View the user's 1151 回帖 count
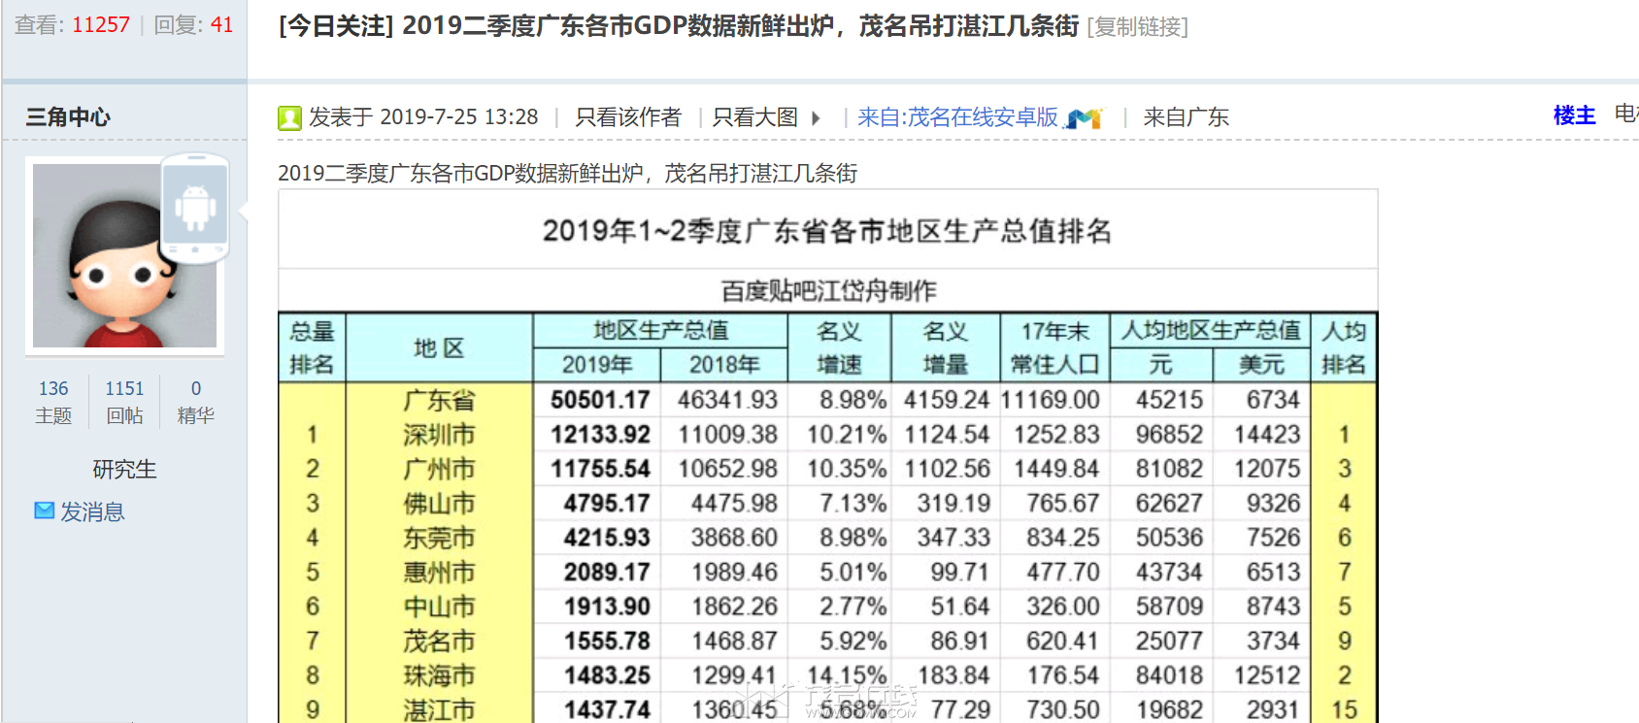 [124, 402]
